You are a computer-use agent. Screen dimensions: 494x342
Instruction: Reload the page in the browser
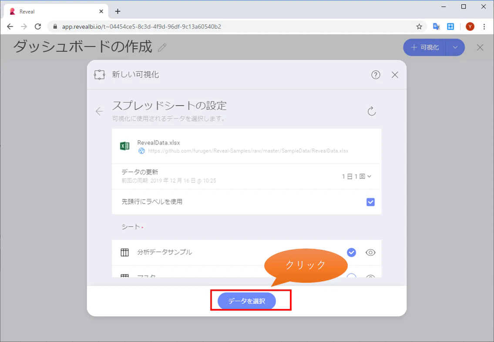(x=38, y=27)
